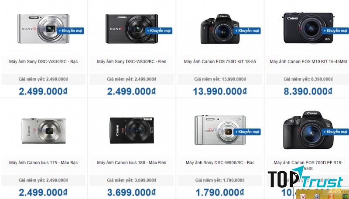
Task: Click the gray tray icon beside Unikey
Action: pos(317,196)
